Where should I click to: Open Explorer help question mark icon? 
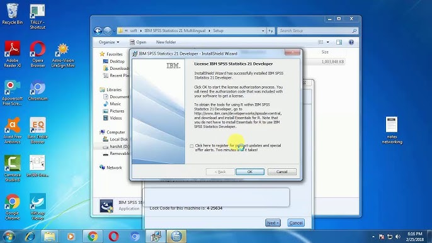(x=351, y=42)
